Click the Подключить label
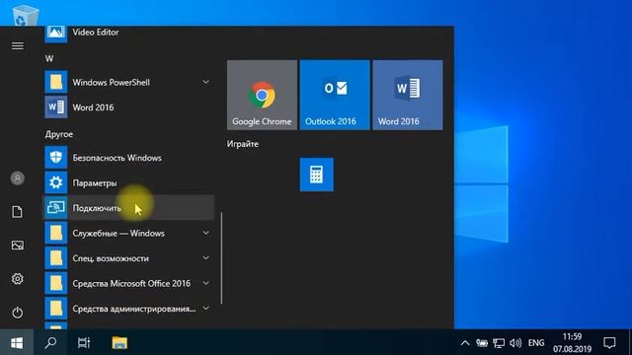632x355 pixels. [97, 208]
